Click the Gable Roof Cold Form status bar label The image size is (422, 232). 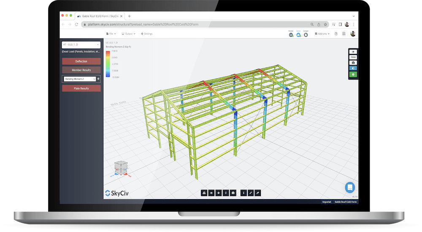coord(346,202)
